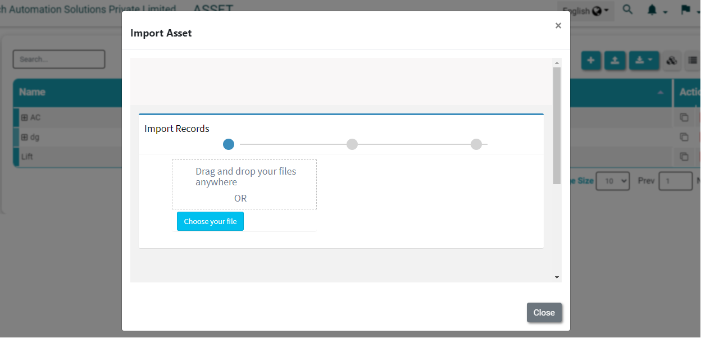Open the page size dropdown
Viewport: 701px width, 338px height.
coord(612,181)
